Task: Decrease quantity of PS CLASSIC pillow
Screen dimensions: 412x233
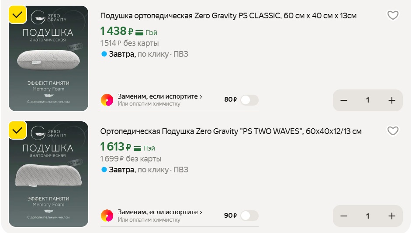Action: [344, 100]
